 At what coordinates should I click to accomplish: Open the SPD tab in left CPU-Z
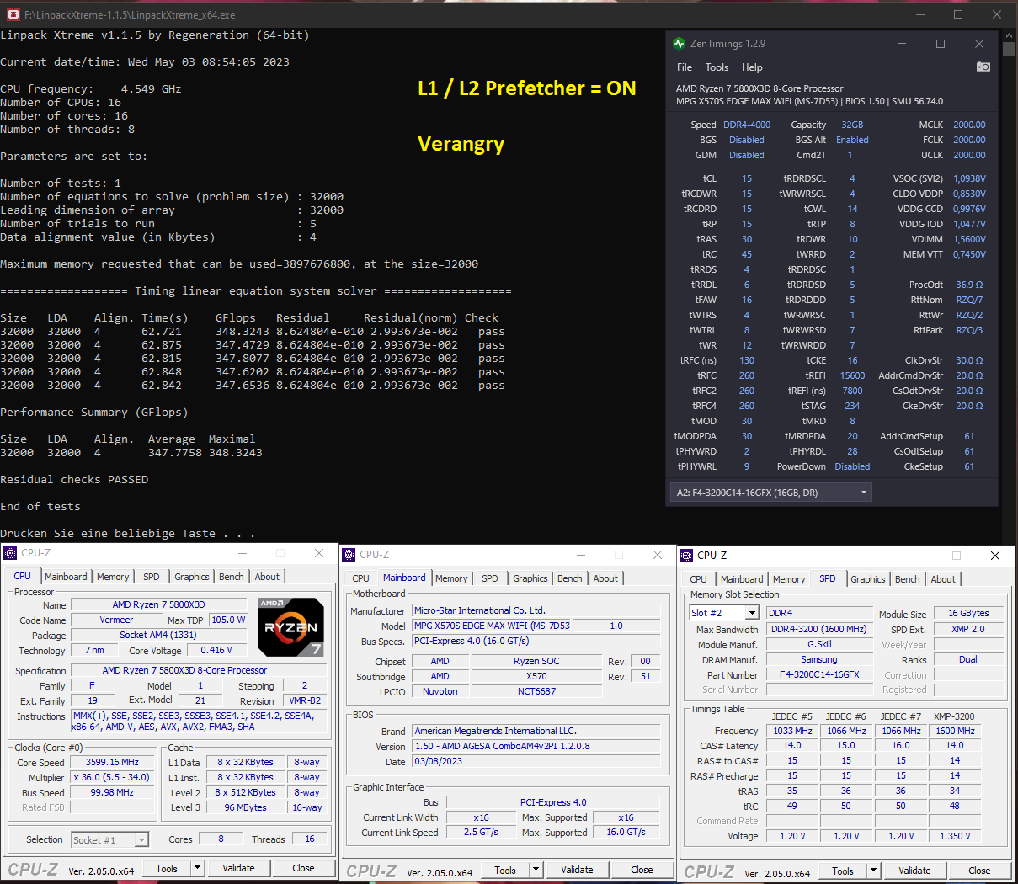[152, 577]
